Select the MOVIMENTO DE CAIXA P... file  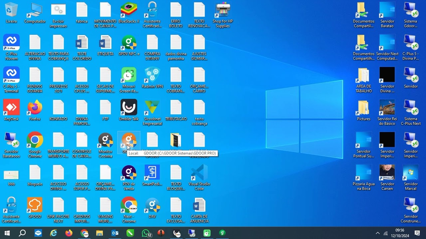pyautogui.click(x=106, y=15)
